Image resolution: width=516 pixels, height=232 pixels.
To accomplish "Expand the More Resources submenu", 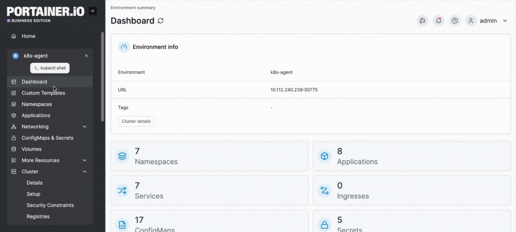I will 85,161.
